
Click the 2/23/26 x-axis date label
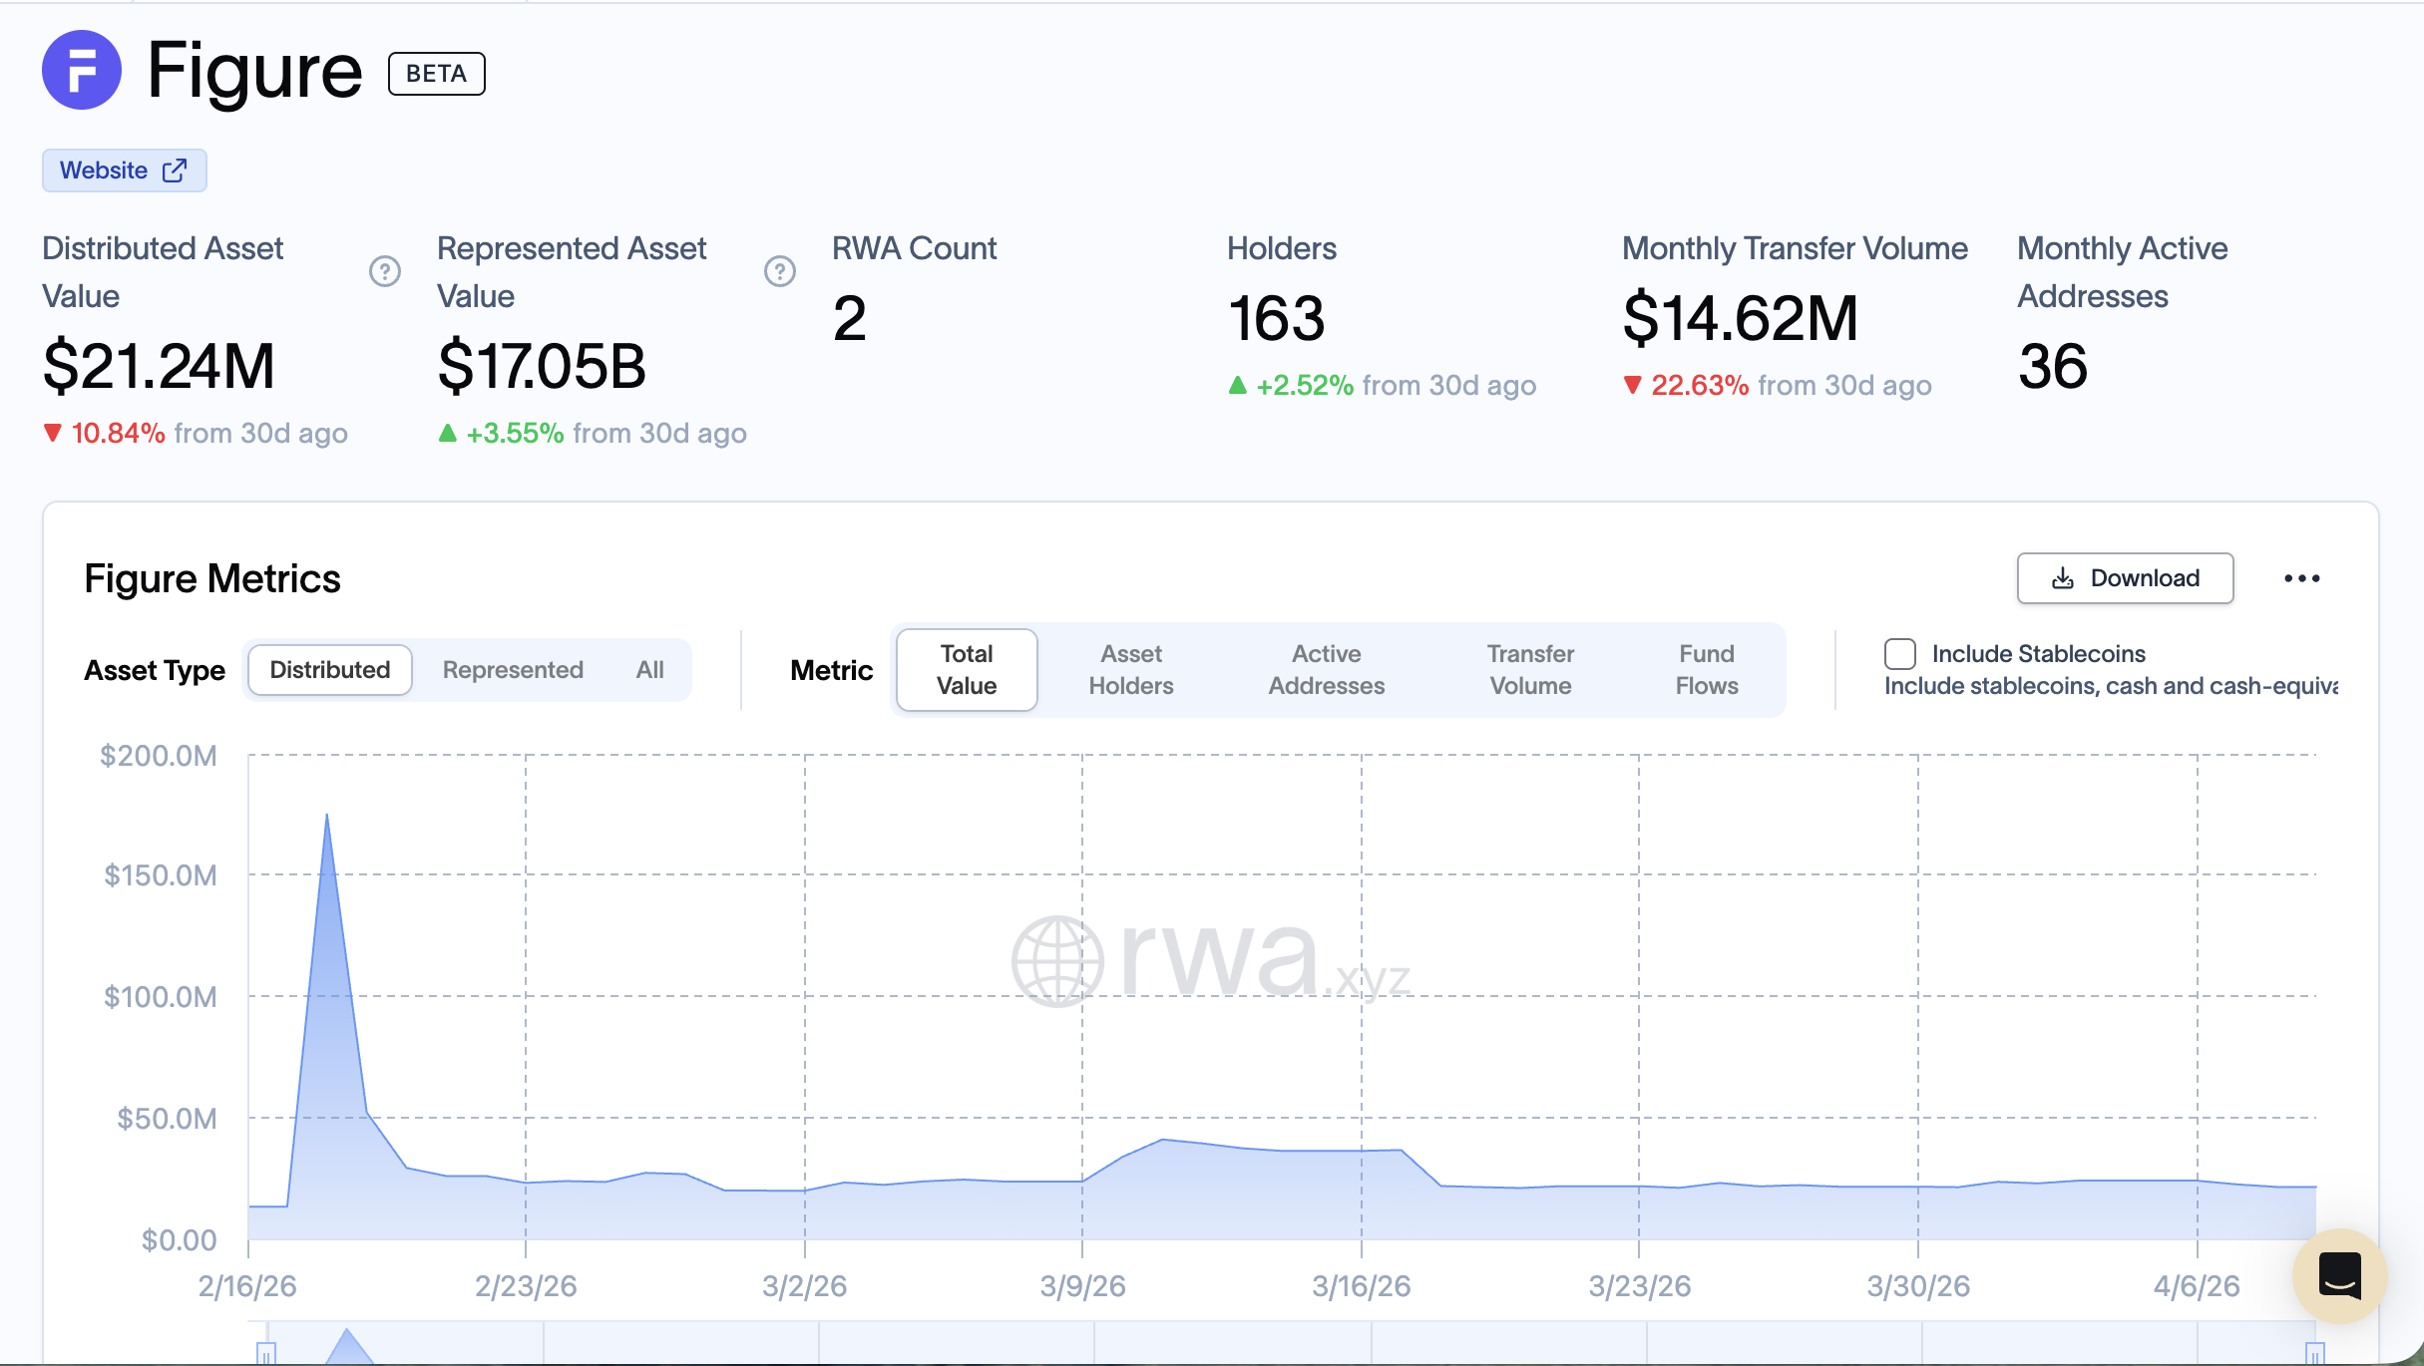click(x=526, y=1286)
